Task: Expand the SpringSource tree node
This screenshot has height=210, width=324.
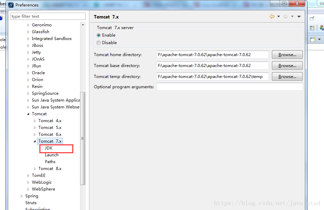Action: click(28, 93)
